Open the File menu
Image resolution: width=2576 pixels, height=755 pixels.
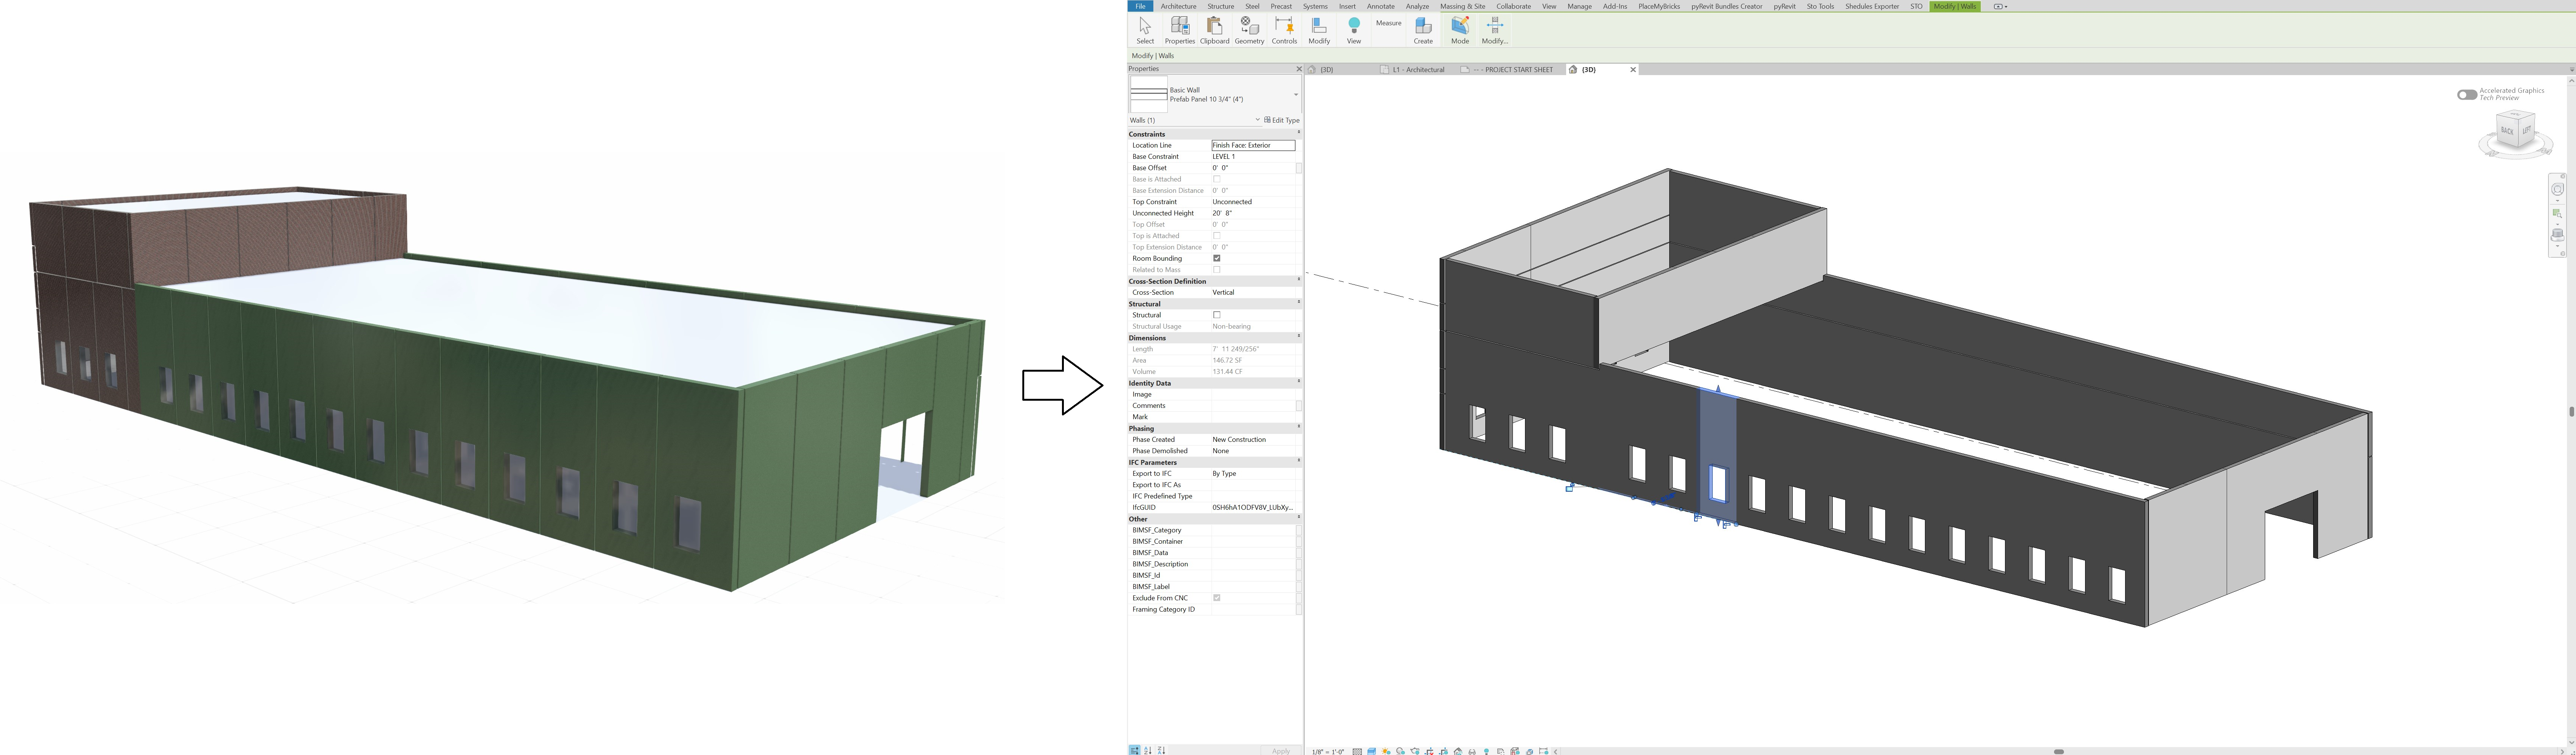coord(1140,6)
